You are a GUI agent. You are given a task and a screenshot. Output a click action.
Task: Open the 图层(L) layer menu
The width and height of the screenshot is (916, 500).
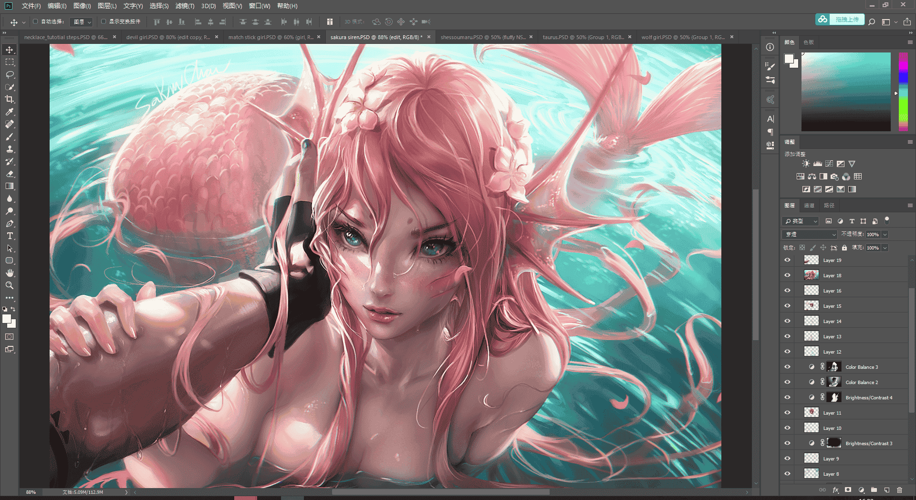pyautogui.click(x=107, y=6)
